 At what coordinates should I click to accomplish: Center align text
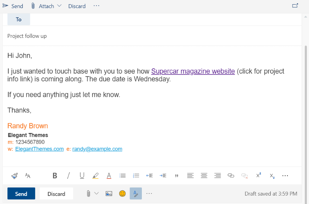click(x=204, y=176)
